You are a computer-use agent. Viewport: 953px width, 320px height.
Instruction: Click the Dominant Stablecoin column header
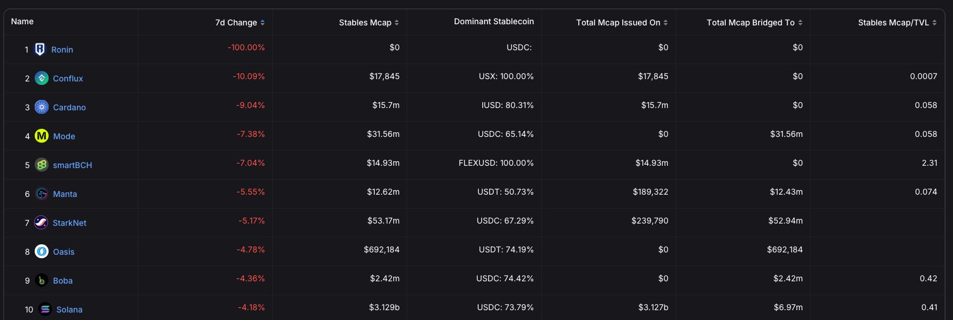(x=494, y=21)
